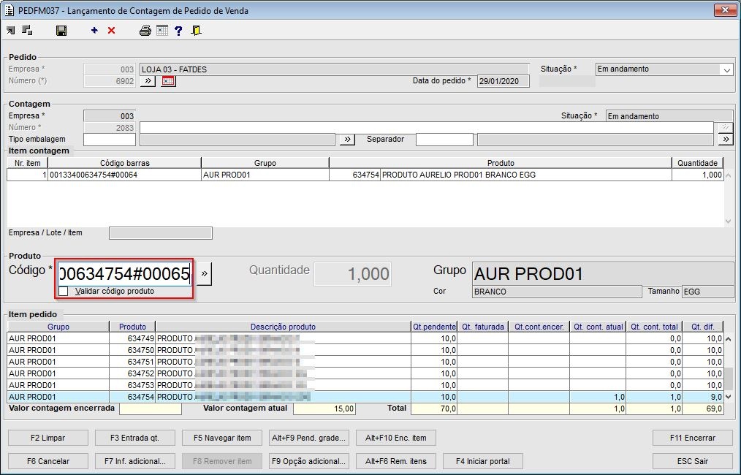Viewport: 741px width, 475px height.
Task: Click lookup arrow next to Número 6902
Action: pos(147,81)
